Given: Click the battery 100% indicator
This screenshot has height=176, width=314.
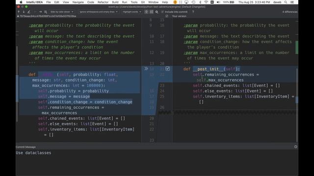Looking at the screenshot, I should click(x=229, y=2).
